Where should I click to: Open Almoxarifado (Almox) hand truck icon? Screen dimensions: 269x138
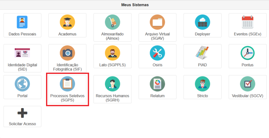(112, 23)
